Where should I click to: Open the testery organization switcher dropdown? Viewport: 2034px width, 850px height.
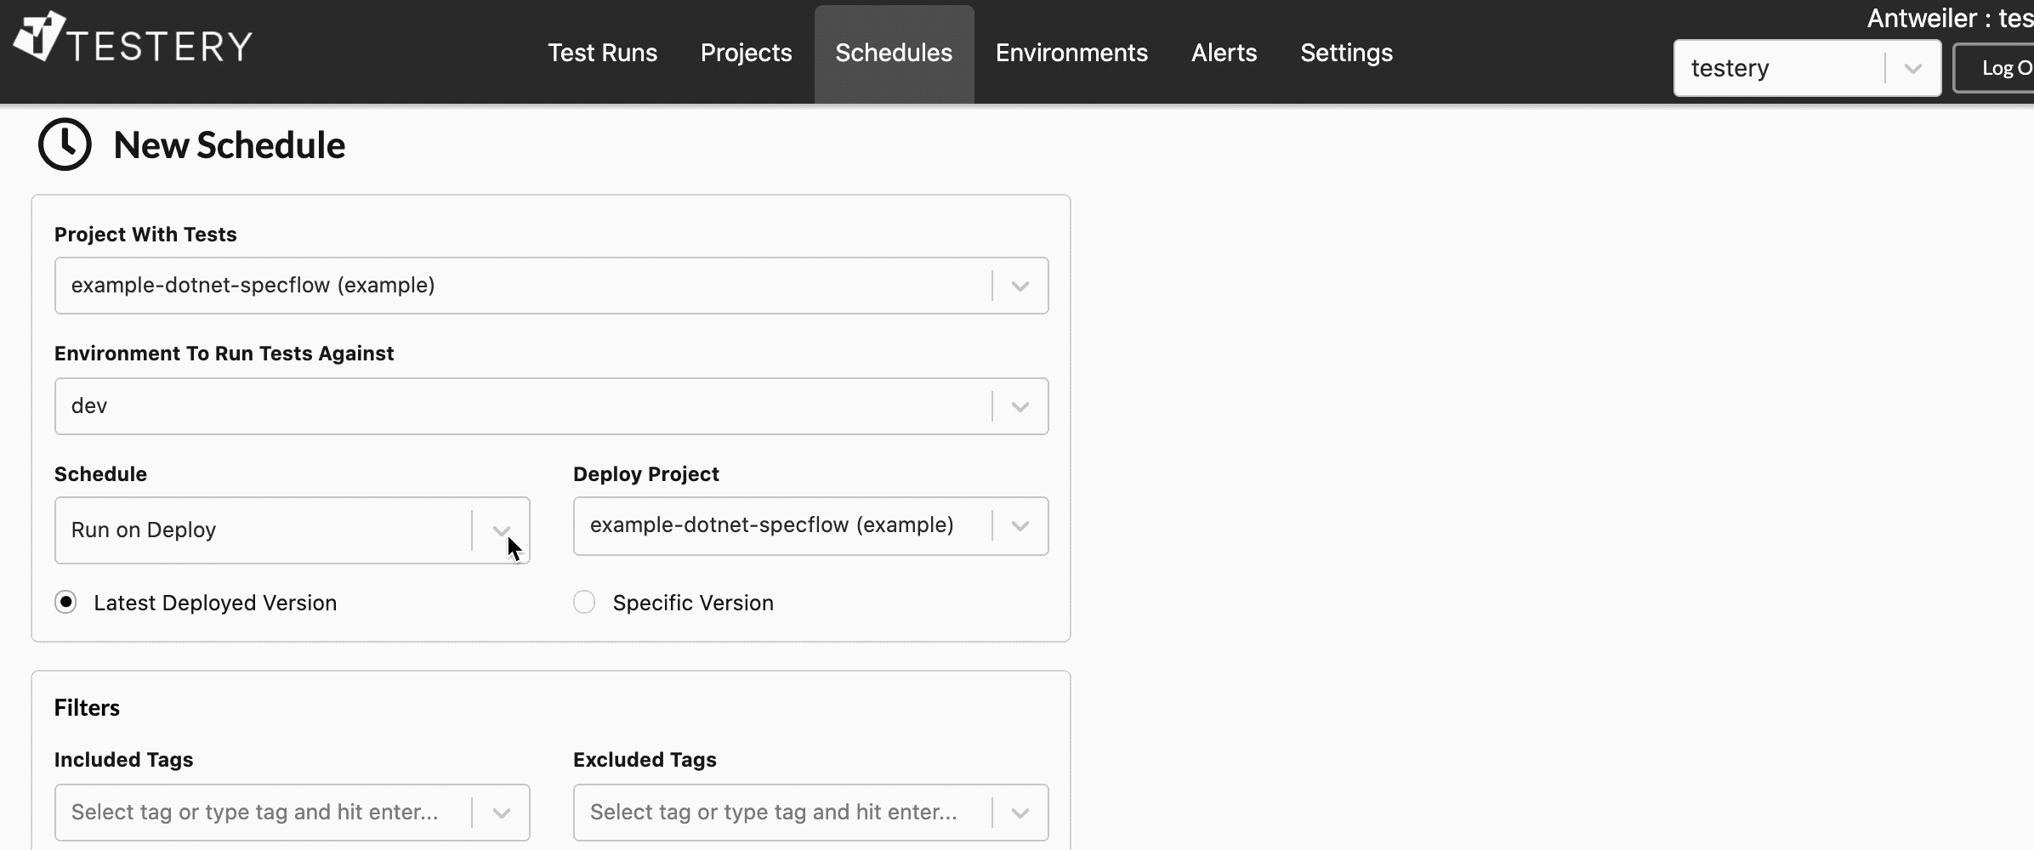tap(1912, 68)
